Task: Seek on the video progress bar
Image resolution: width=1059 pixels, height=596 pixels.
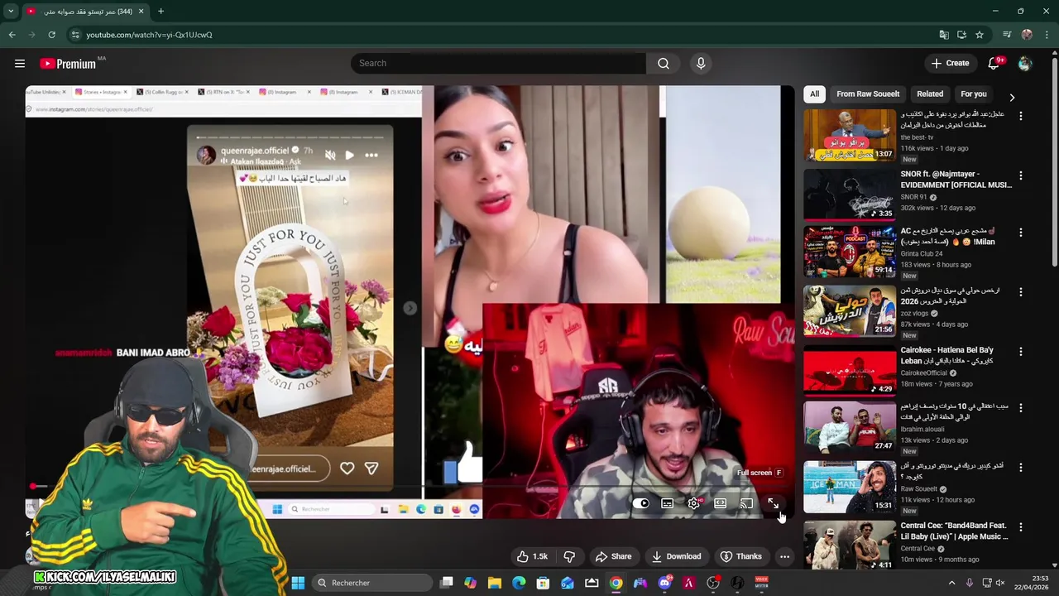Action: click(410, 488)
